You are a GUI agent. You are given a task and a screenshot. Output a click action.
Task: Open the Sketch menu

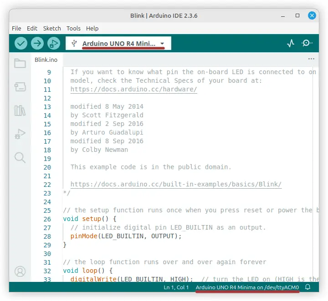[x=52, y=28]
